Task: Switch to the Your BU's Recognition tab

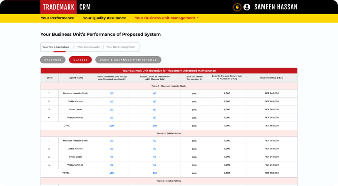Action: (x=121, y=47)
